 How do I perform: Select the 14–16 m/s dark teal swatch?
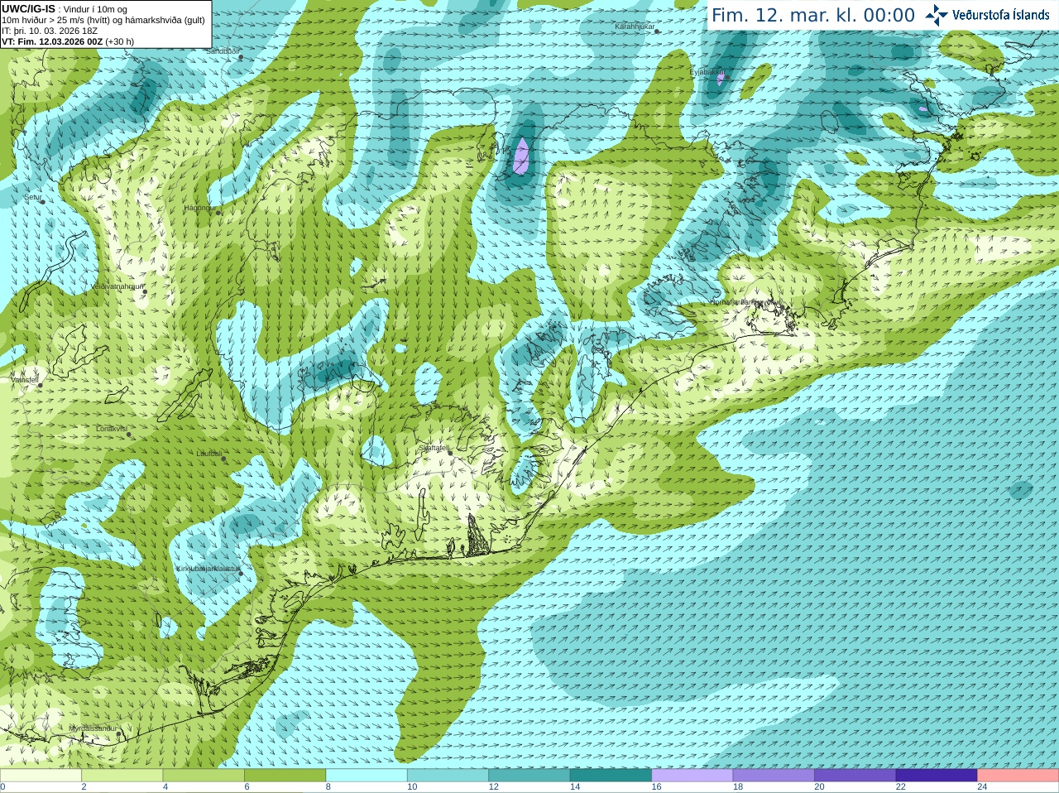[611, 776]
